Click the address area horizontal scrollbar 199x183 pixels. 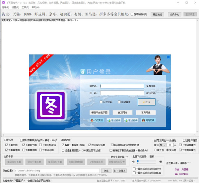click(99, 135)
